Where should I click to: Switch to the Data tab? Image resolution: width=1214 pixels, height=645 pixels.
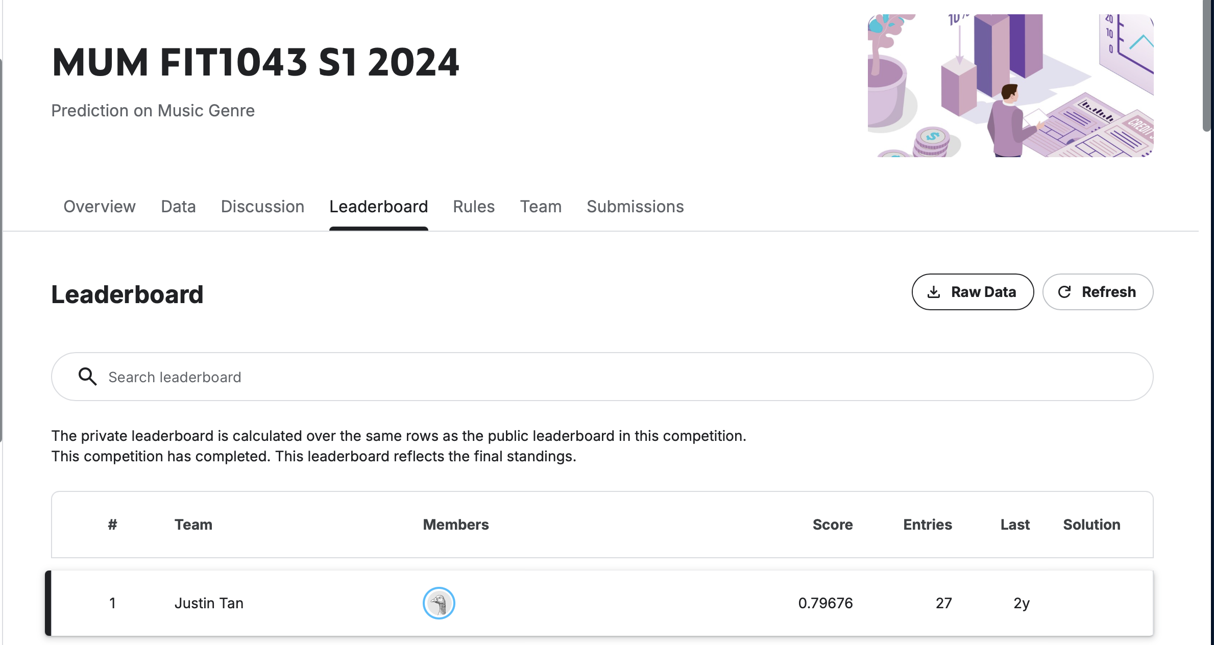tap(178, 207)
